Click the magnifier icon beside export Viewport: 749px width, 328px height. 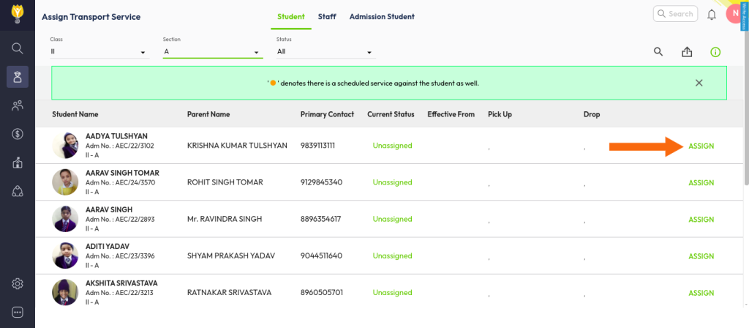click(658, 52)
